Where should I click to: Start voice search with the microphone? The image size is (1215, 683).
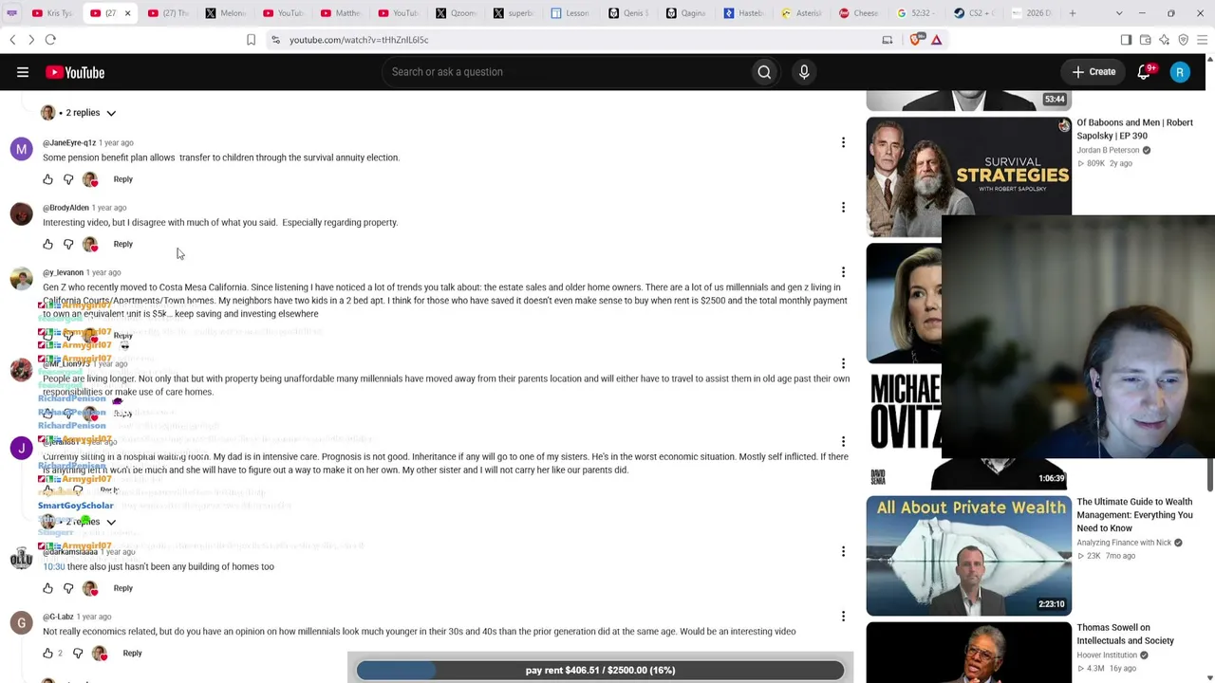[x=804, y=72]
